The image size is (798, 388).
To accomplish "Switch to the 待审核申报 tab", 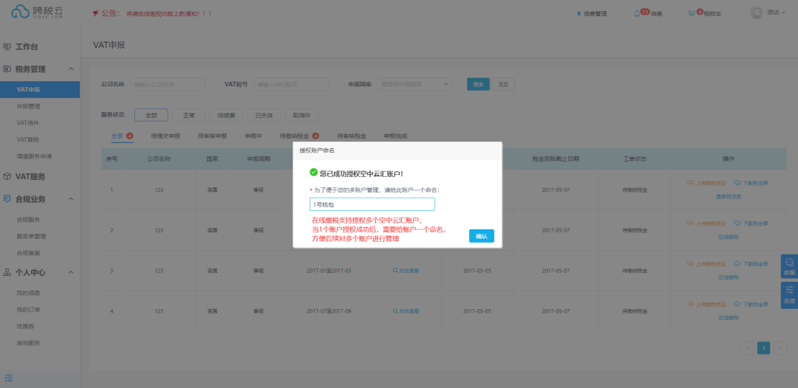I will [212, 136].
